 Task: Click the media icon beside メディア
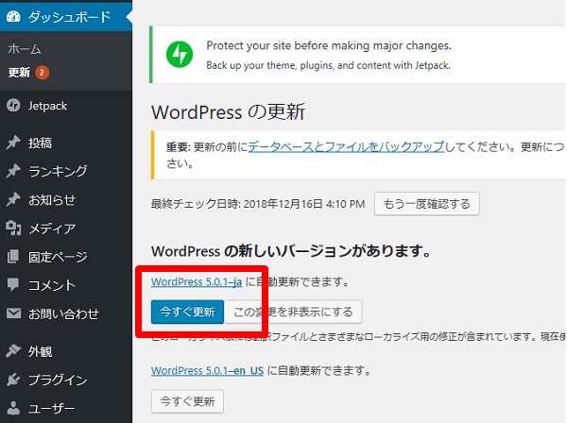[13, 228]
